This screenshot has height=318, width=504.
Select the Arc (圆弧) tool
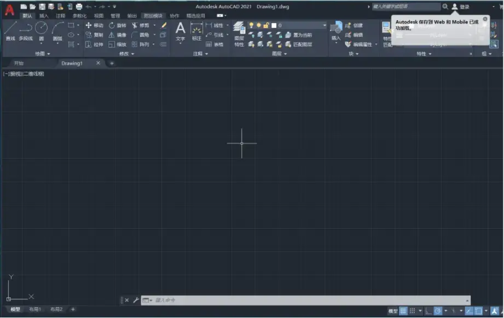[57, 31]
